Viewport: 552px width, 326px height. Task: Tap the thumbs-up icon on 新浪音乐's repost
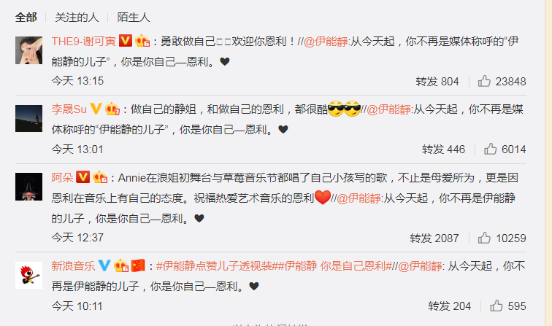pos(497,306)
